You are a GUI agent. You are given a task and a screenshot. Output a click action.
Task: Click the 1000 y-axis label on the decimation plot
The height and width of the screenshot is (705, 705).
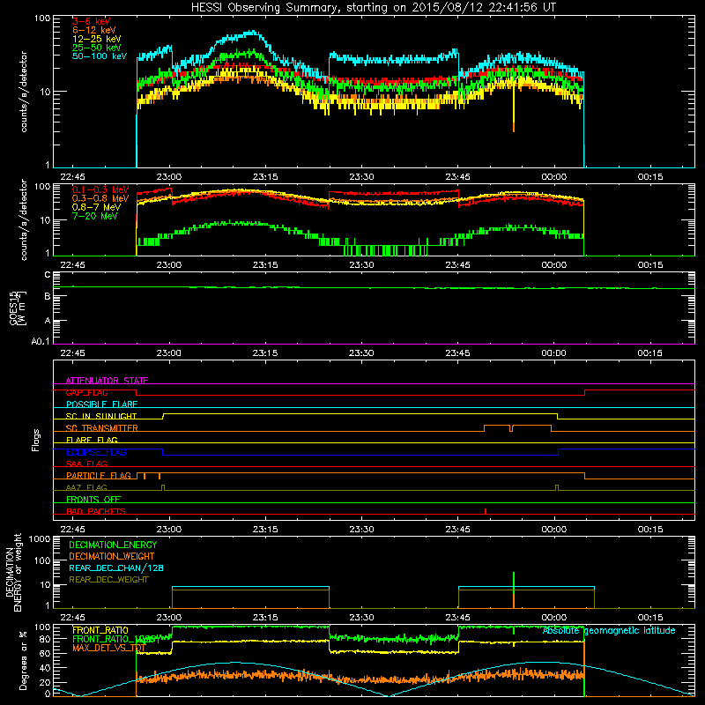click(40, 539)
